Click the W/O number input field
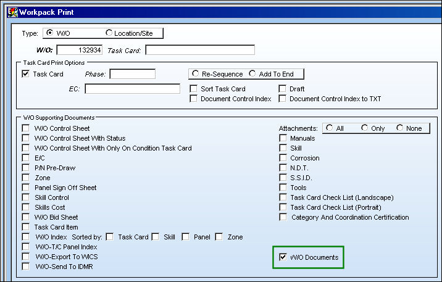 coord(80,50)
